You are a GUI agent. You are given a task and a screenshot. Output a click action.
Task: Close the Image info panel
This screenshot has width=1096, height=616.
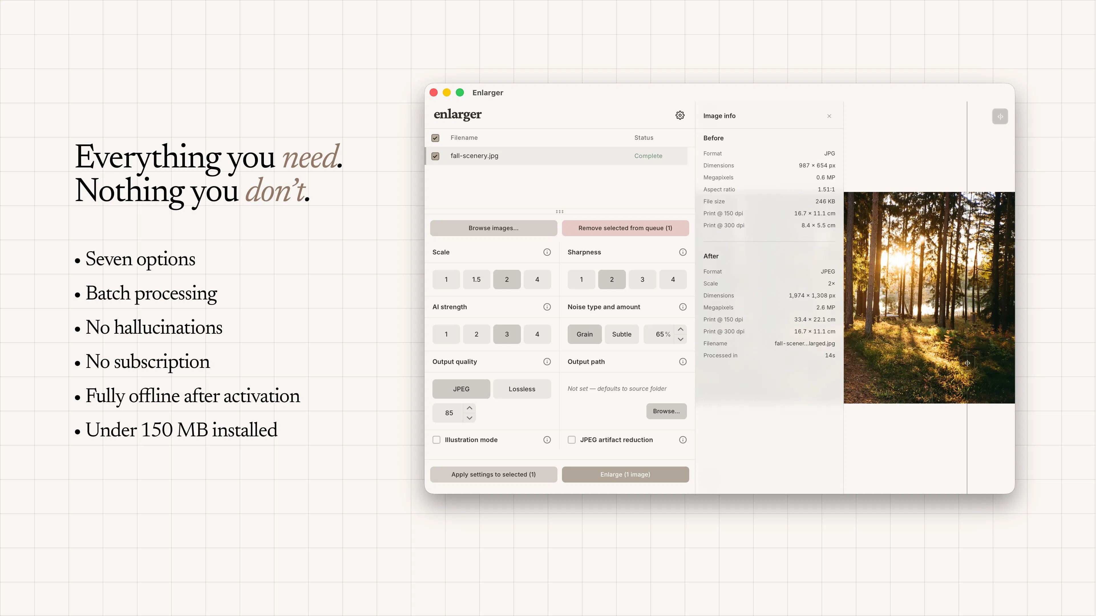tap(829, 116)
